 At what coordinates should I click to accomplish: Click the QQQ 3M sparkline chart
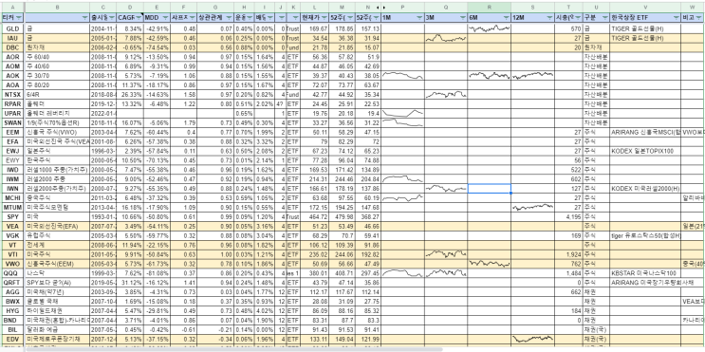(446, 273)
